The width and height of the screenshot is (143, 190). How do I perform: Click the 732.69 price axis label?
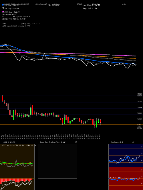tap(140, 113)
